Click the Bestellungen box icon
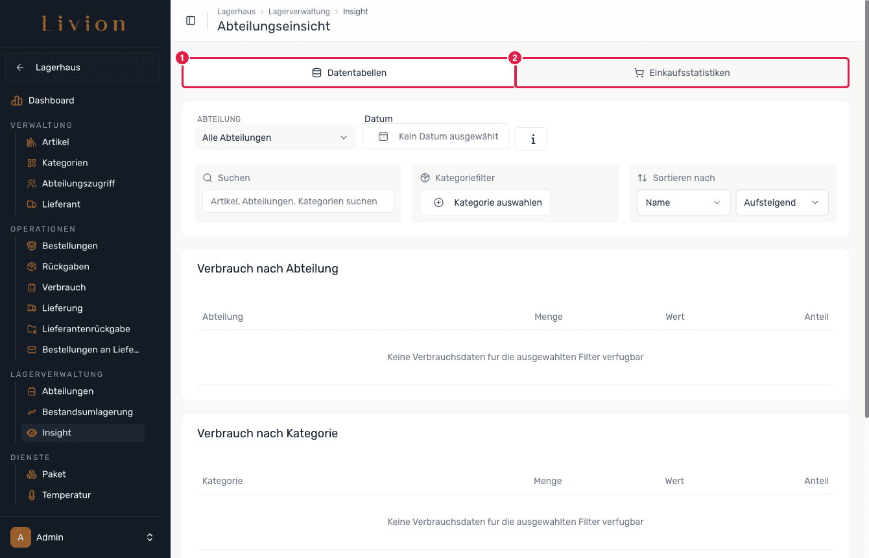 (32, 246)
